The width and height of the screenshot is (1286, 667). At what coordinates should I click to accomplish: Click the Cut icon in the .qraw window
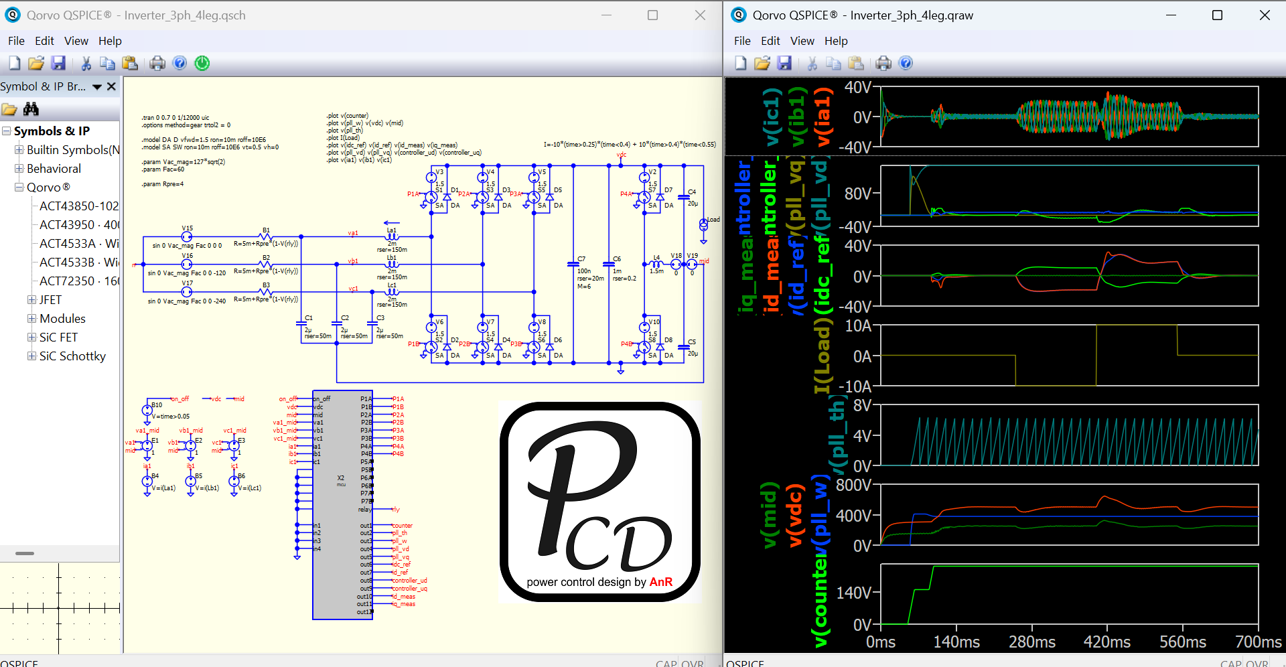click(x=812, y=63)
